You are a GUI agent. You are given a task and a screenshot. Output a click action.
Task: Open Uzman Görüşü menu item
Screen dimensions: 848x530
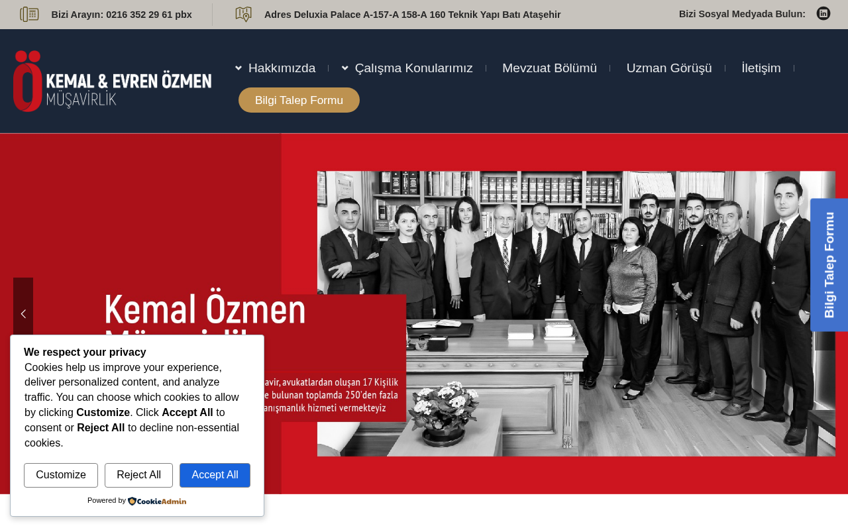point(669,68)
